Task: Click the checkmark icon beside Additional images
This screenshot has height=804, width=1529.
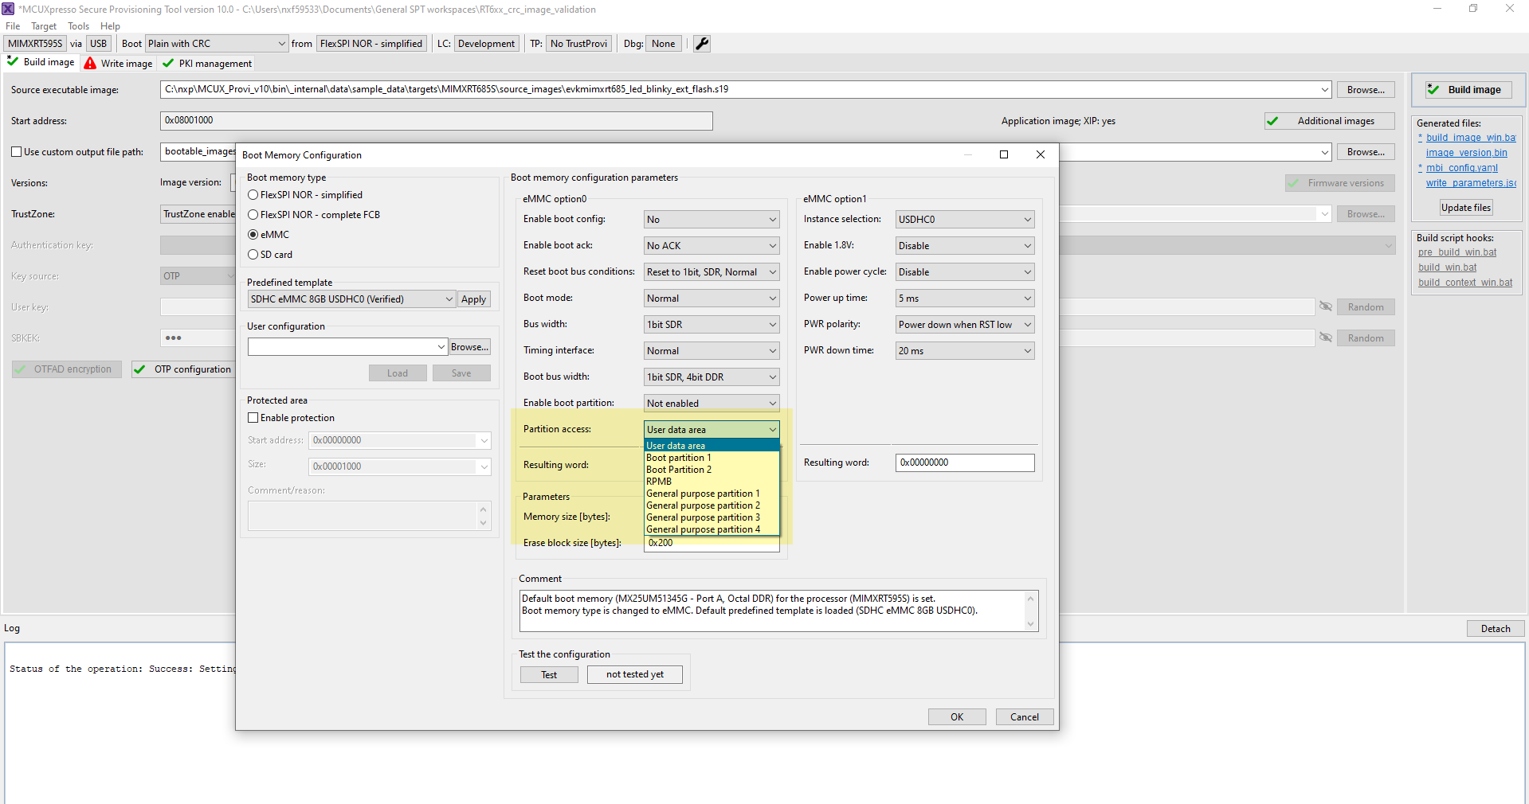Action: 1273,121
